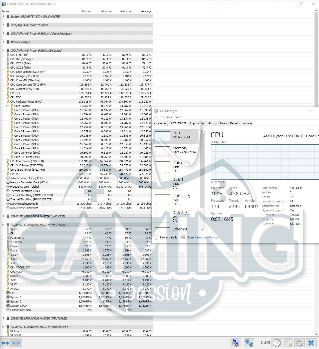Click the expand columns arrows icon in HWiNFO
Image resolution: width=319 pixels, height=349 pixels.
(5, 343)
